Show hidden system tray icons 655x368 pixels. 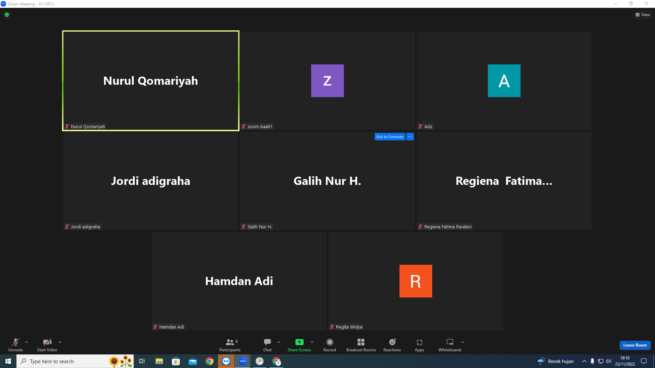584,361
